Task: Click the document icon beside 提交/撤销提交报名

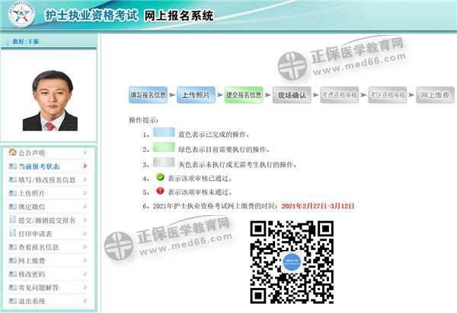Action: [x=12, y=220]
